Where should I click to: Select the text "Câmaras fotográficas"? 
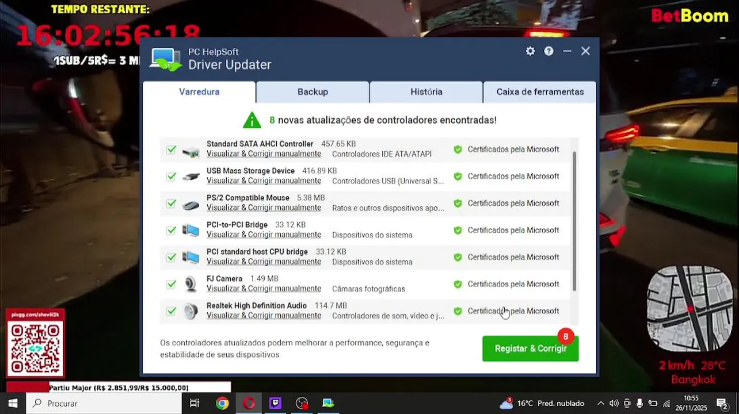368,289
